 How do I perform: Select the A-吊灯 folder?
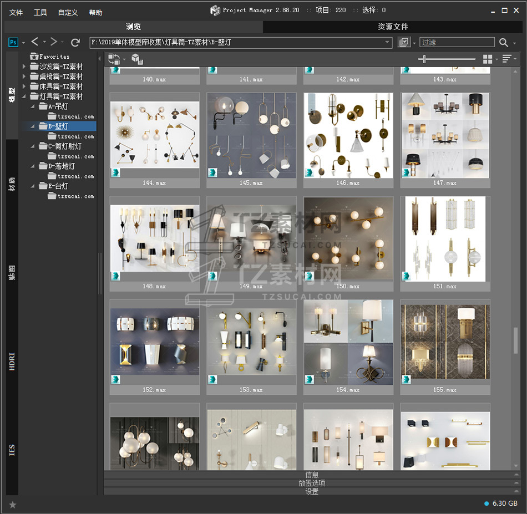tap(58, 106)
